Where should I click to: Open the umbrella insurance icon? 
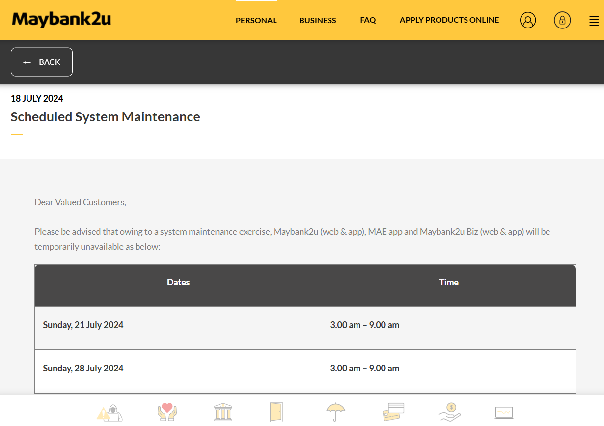(336, 412)
